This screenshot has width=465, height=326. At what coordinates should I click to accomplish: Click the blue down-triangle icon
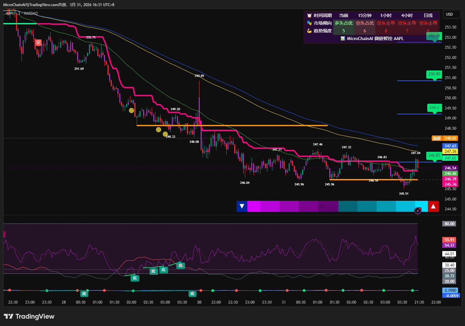[x=242, y=206]
